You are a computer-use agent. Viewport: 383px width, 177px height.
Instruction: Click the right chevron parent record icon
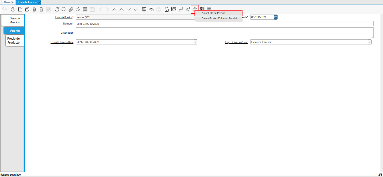tap(107, 9)
